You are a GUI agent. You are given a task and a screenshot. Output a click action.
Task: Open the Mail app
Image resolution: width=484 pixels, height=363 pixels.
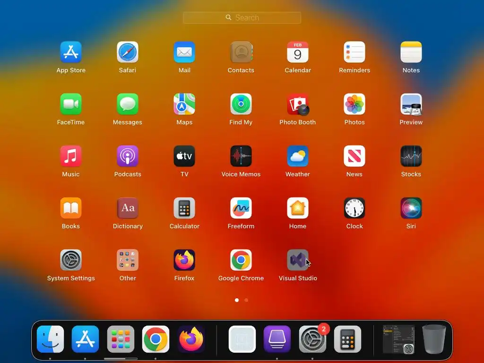click(184, 52)
